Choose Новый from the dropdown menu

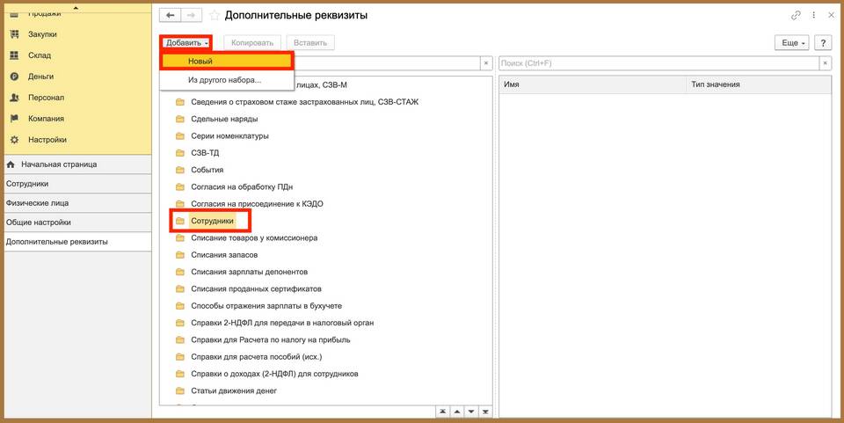point(227,62)
